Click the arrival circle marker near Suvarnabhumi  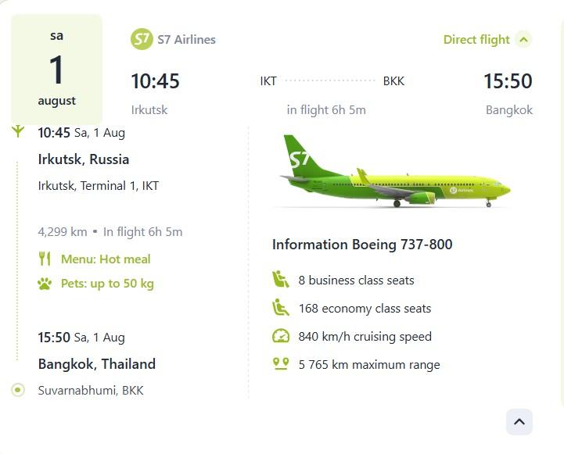click(18, 390)
